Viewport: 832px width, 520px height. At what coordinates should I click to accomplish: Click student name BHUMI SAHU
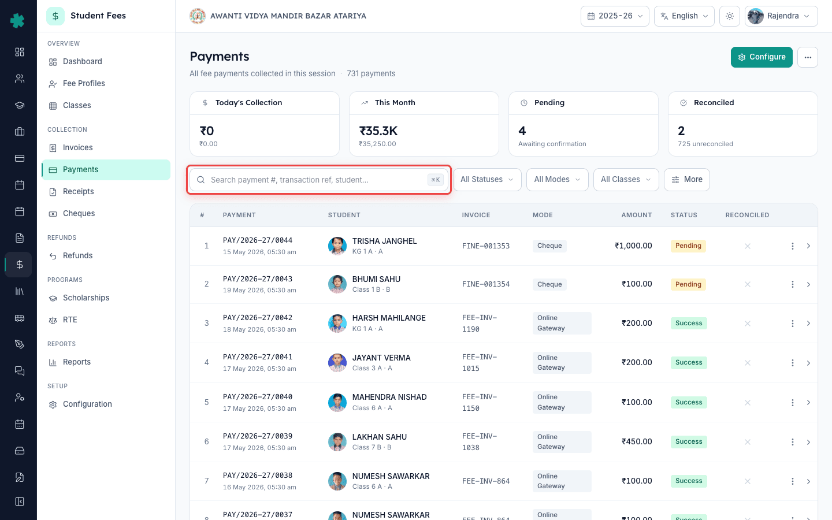(376, 279)
